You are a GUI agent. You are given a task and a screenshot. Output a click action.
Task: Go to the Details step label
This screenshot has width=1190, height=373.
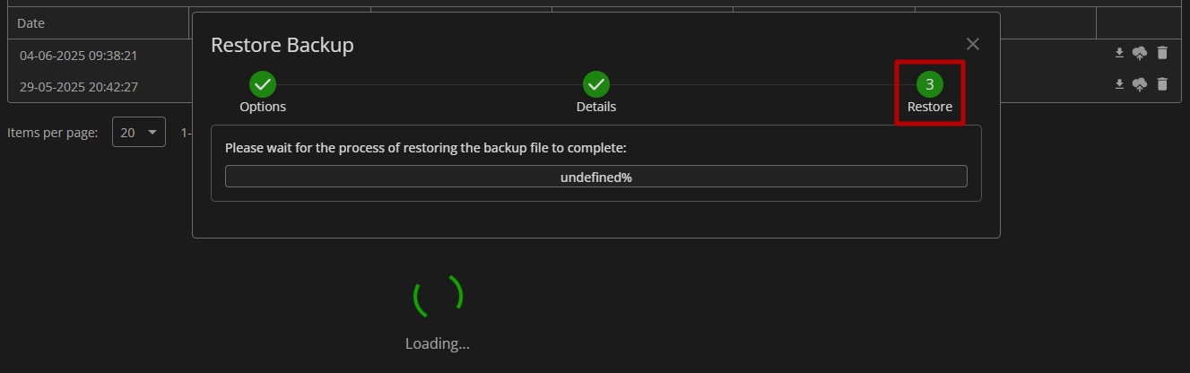[x=596, y=107]
